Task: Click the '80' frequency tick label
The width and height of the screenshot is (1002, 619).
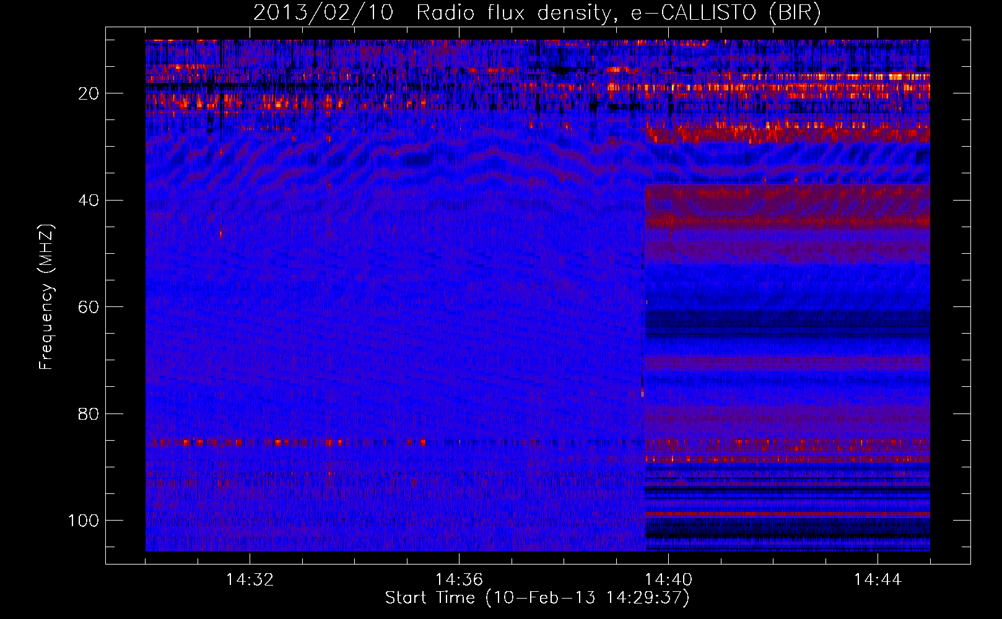Action: (89, 413)
